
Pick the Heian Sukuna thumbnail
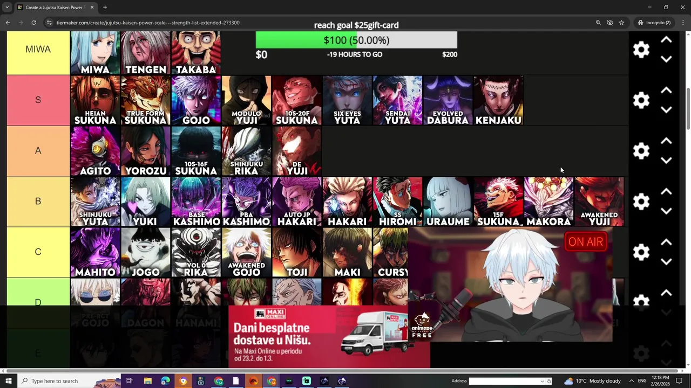point(95,100)
